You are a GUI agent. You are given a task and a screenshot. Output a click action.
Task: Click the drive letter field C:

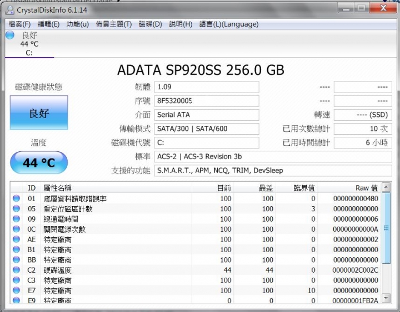(x=207, y=142)
